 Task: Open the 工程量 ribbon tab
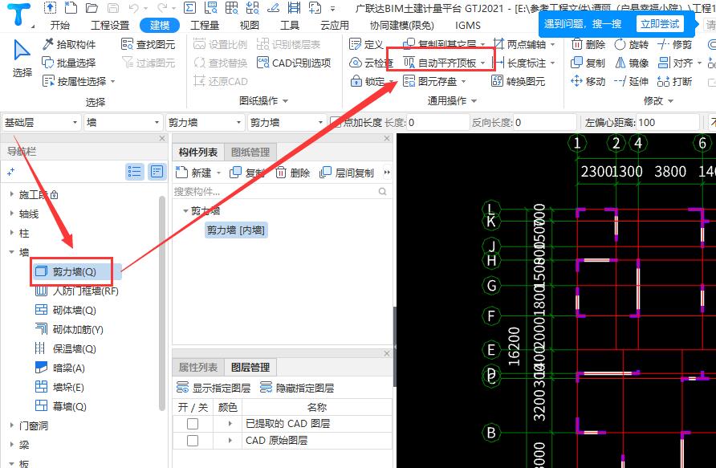click(x=205, y=25)
